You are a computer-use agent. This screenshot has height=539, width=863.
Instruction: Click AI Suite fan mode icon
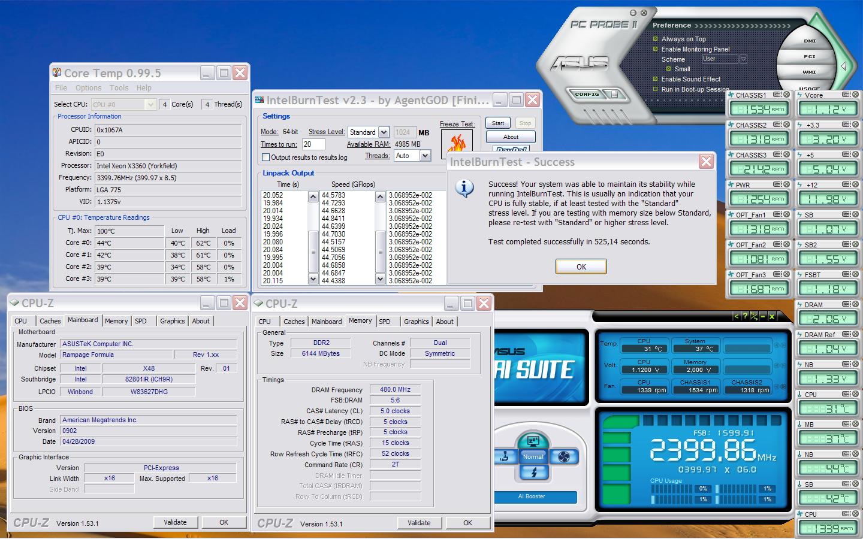coord(563,457)
